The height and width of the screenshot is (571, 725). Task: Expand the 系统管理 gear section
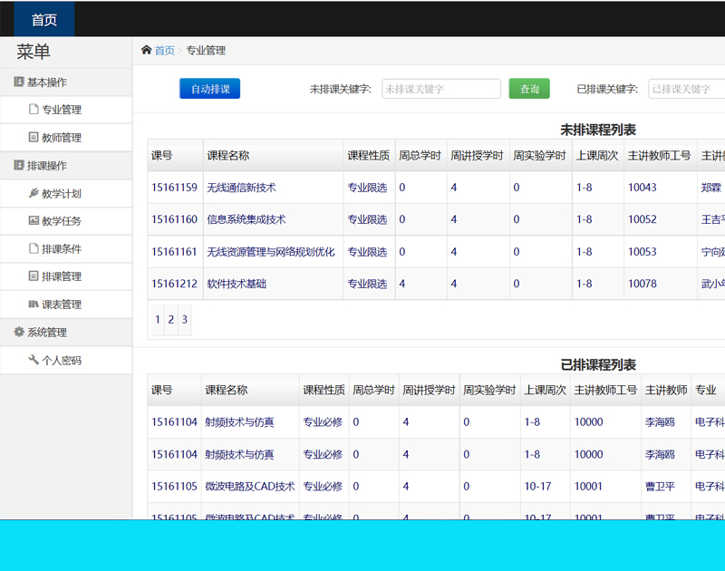coord(47,333)
